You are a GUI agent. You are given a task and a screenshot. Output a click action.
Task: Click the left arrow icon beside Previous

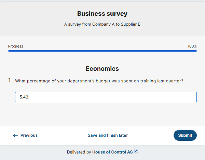[15, 135]
